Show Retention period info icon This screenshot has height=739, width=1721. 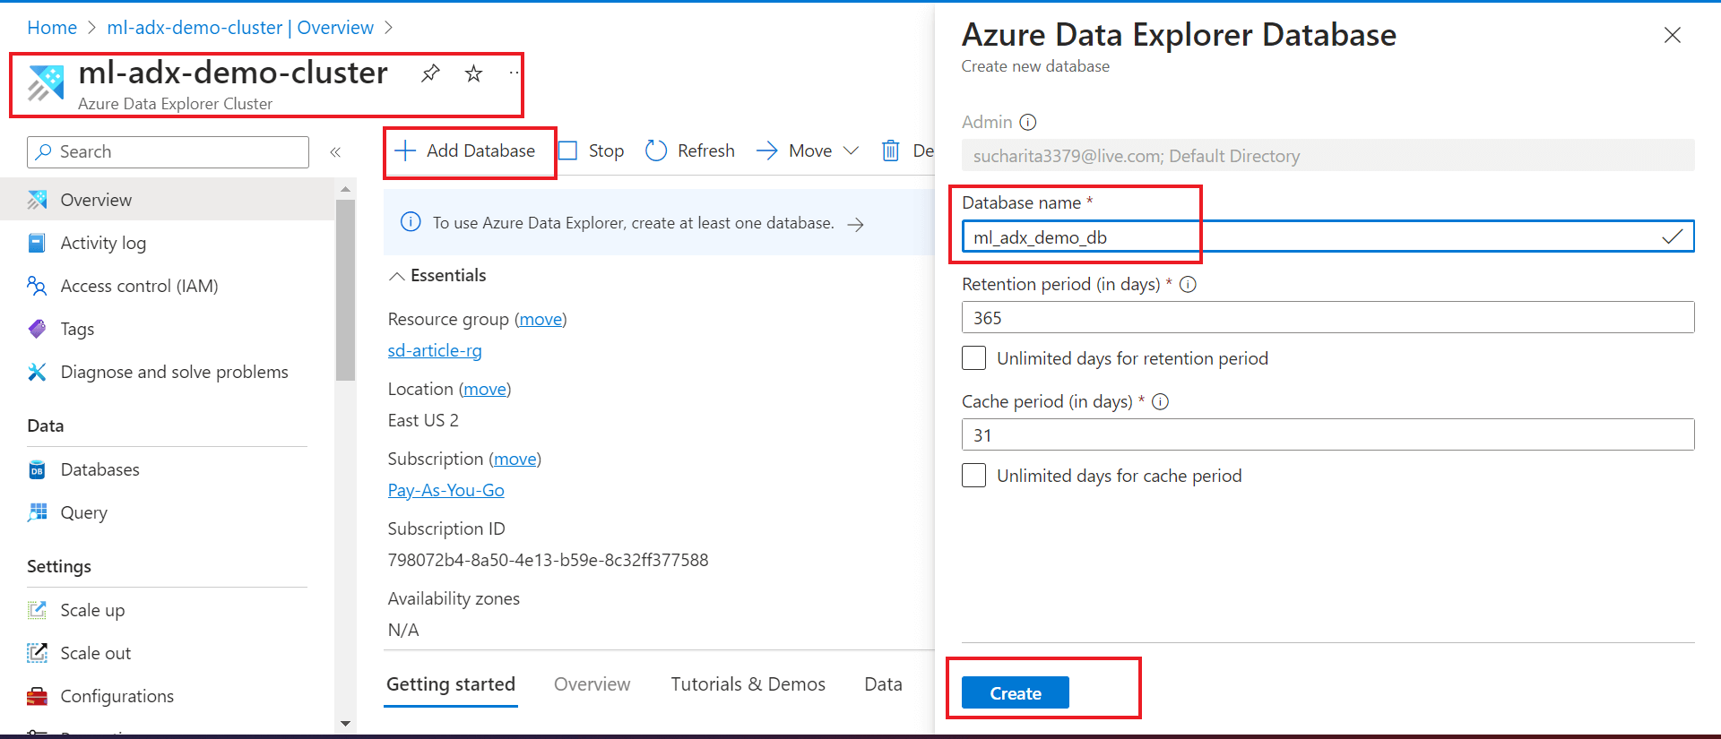tap(1188, 284)
